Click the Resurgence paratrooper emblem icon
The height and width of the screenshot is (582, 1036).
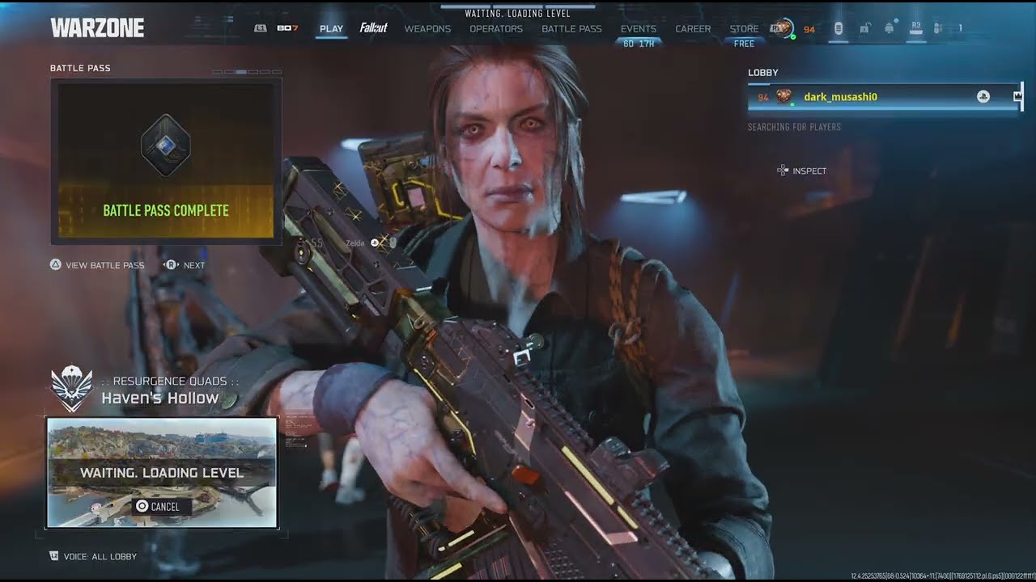click(x=72, y=388)
